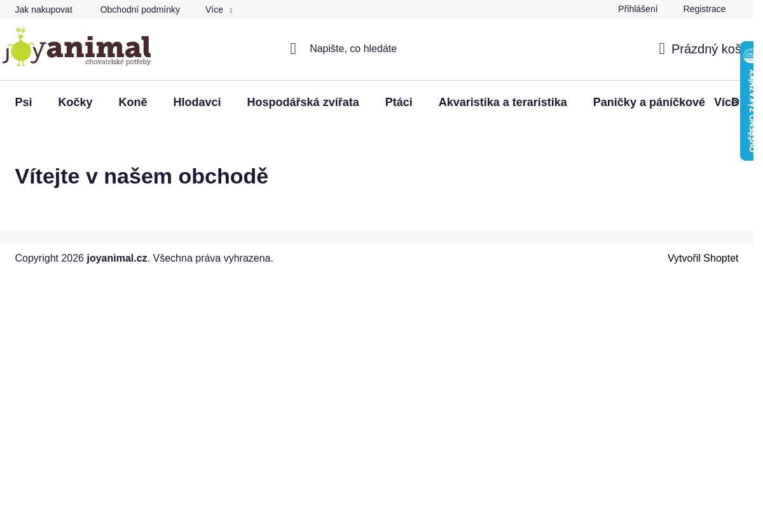Click the joyanimal logo
Image resolution: width=763 pixels, height=508 pixels.
pyautogui.click(x=76, y=48)
